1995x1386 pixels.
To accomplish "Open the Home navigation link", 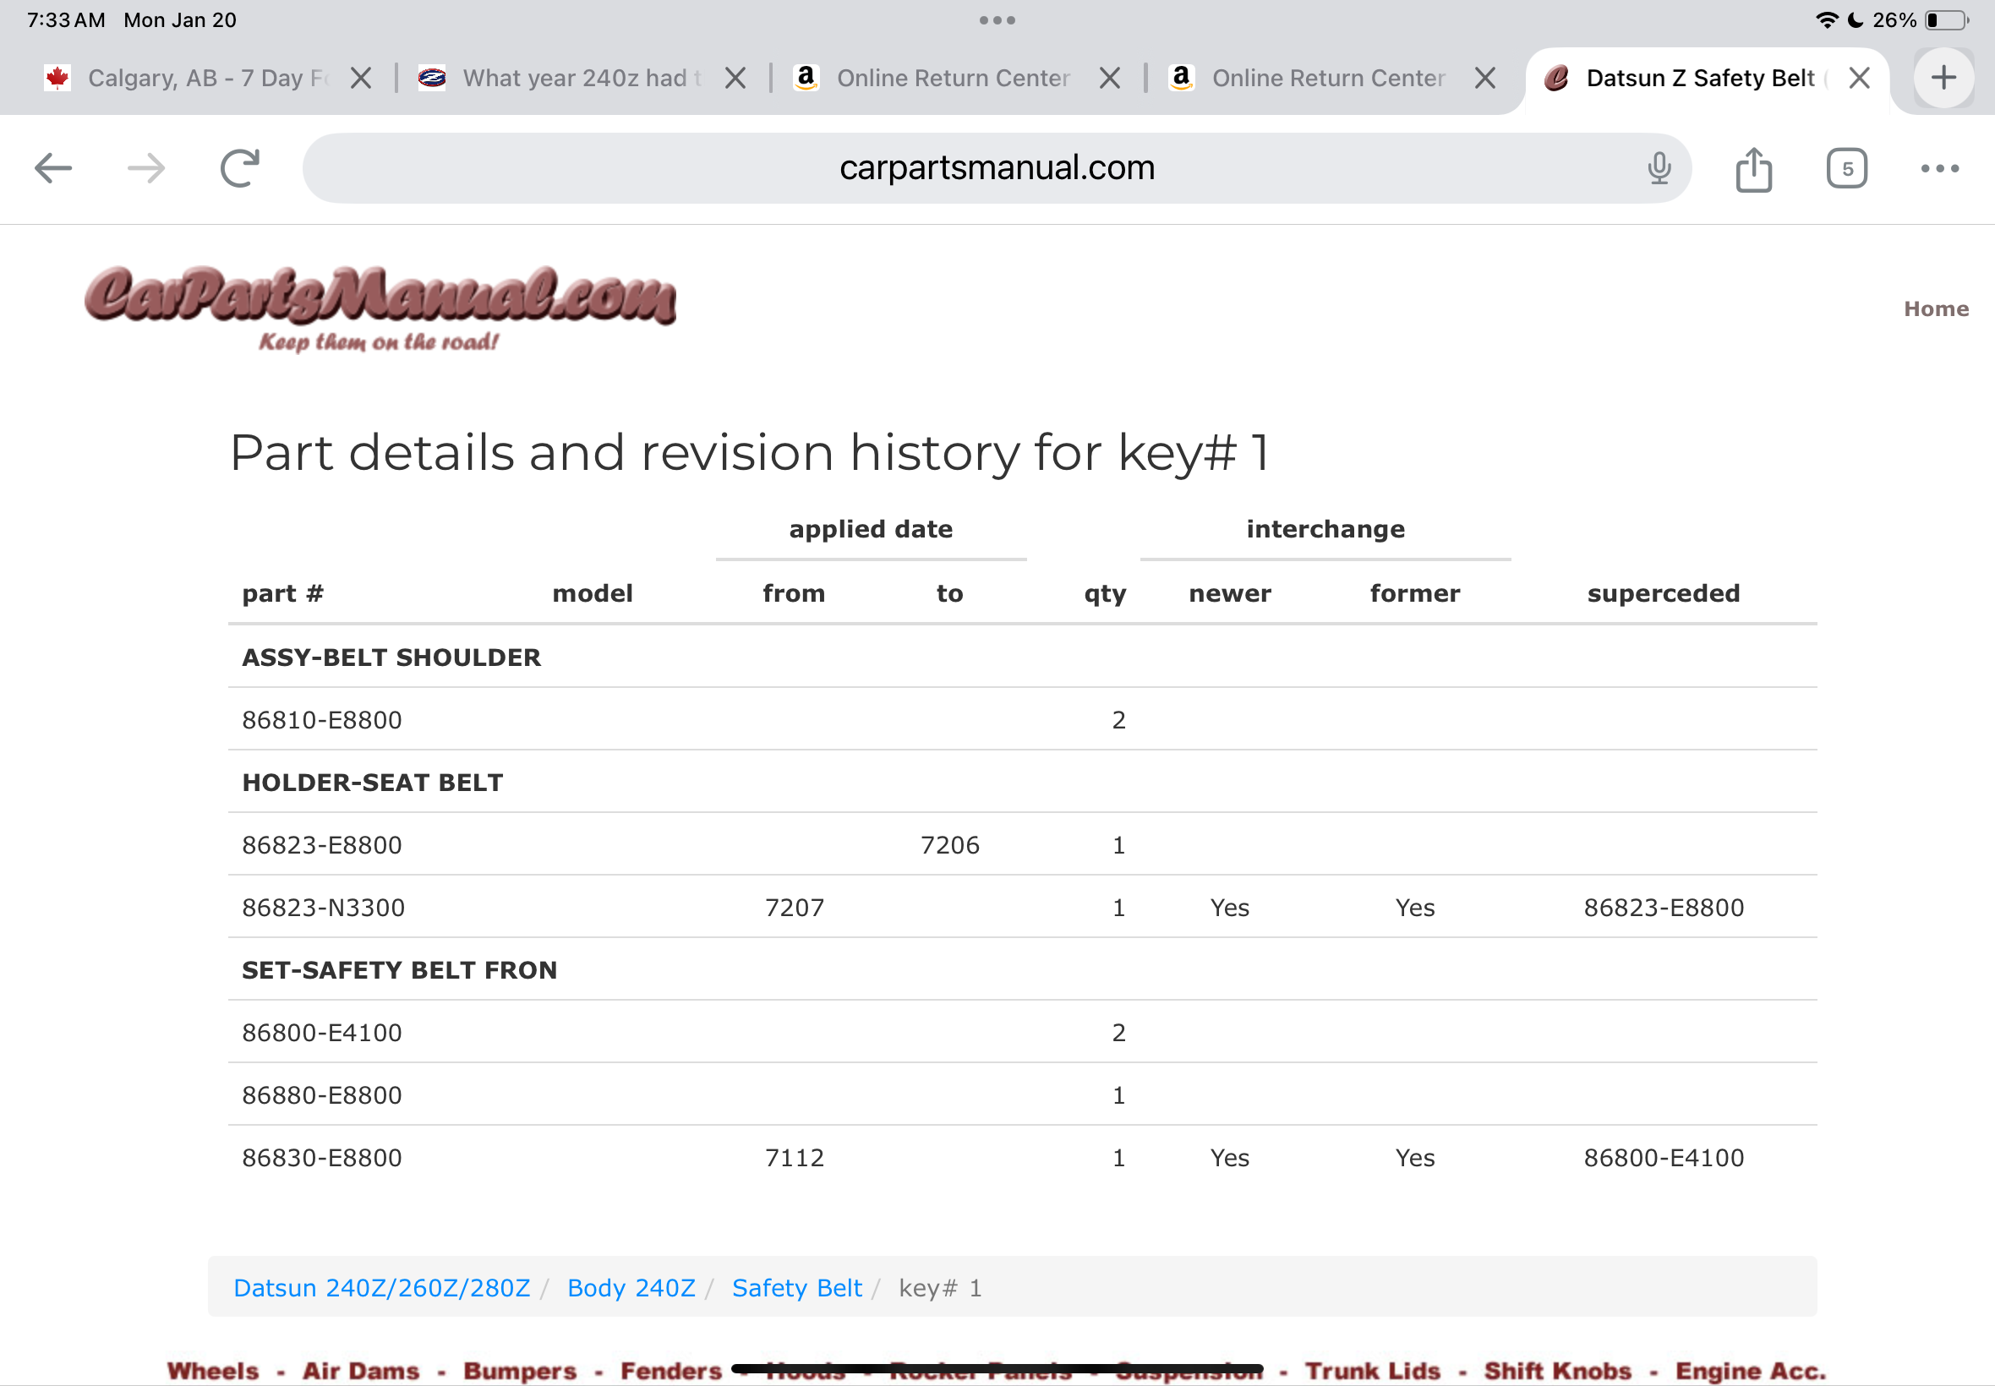I will click(x=1935, y=309).
